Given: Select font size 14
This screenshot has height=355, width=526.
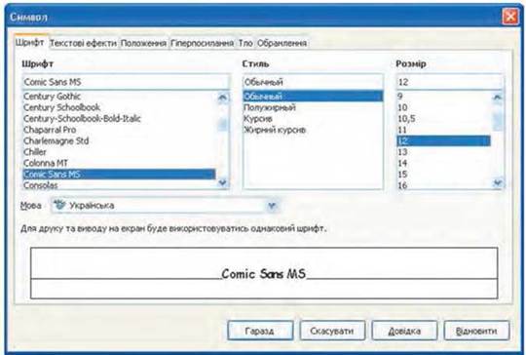Looking at the screenshot, I should [444, 163].
